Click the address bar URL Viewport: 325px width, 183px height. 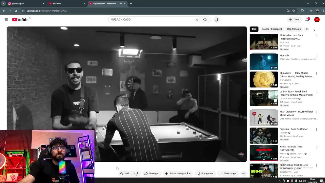pyautogui.click(x=47, y=11)
